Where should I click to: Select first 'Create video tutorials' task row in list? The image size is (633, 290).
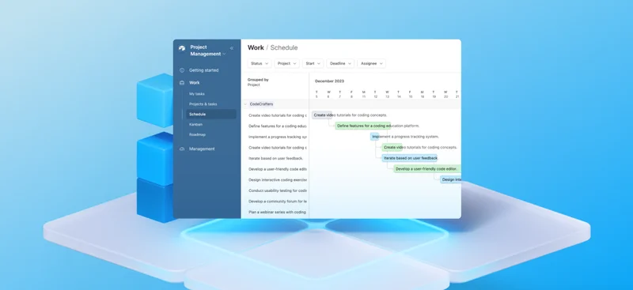[x=278, y=115]
